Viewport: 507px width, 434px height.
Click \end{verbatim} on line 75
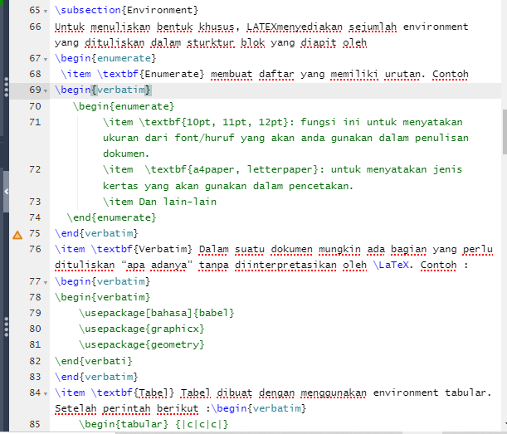pos(96,233)
